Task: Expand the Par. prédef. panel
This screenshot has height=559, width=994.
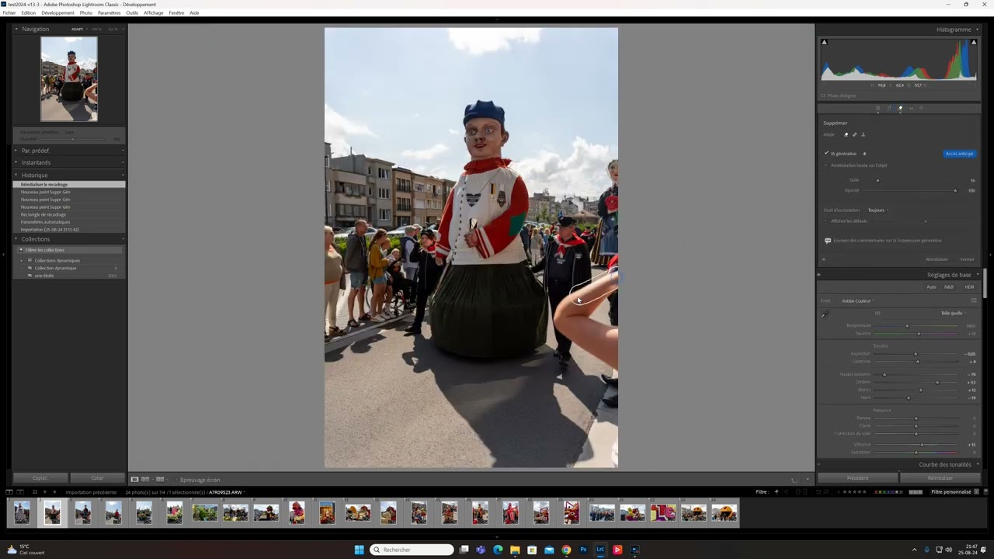Action: point(17,151)
